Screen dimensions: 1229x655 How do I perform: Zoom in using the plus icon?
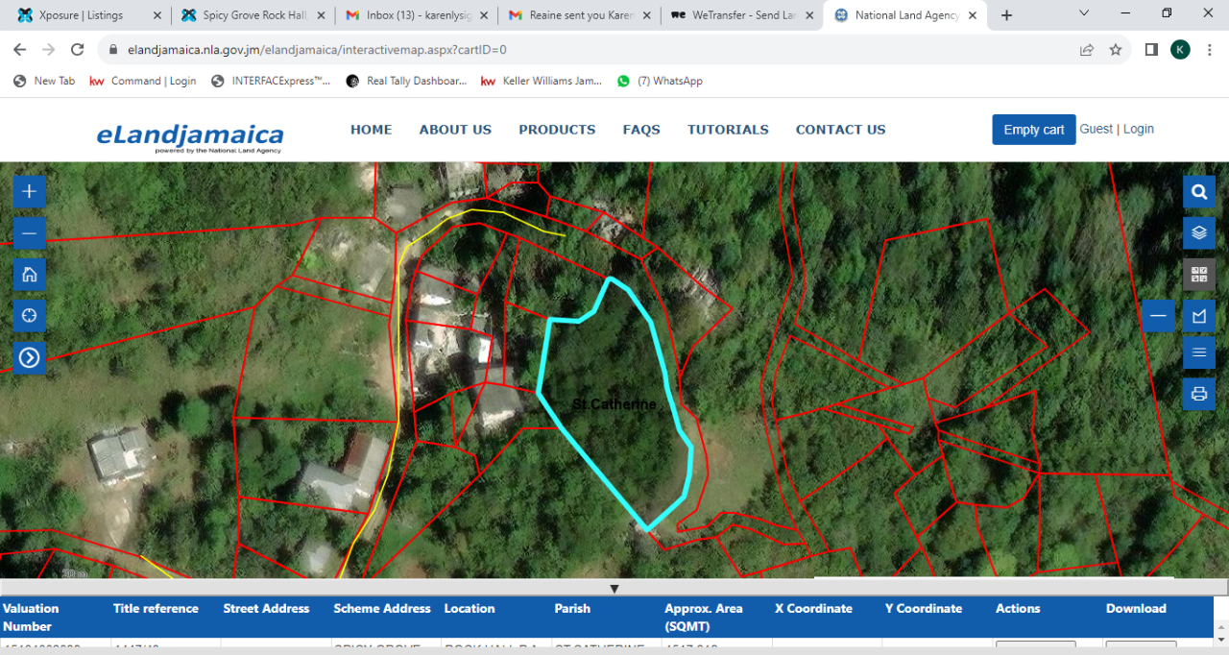pos(29,191)
